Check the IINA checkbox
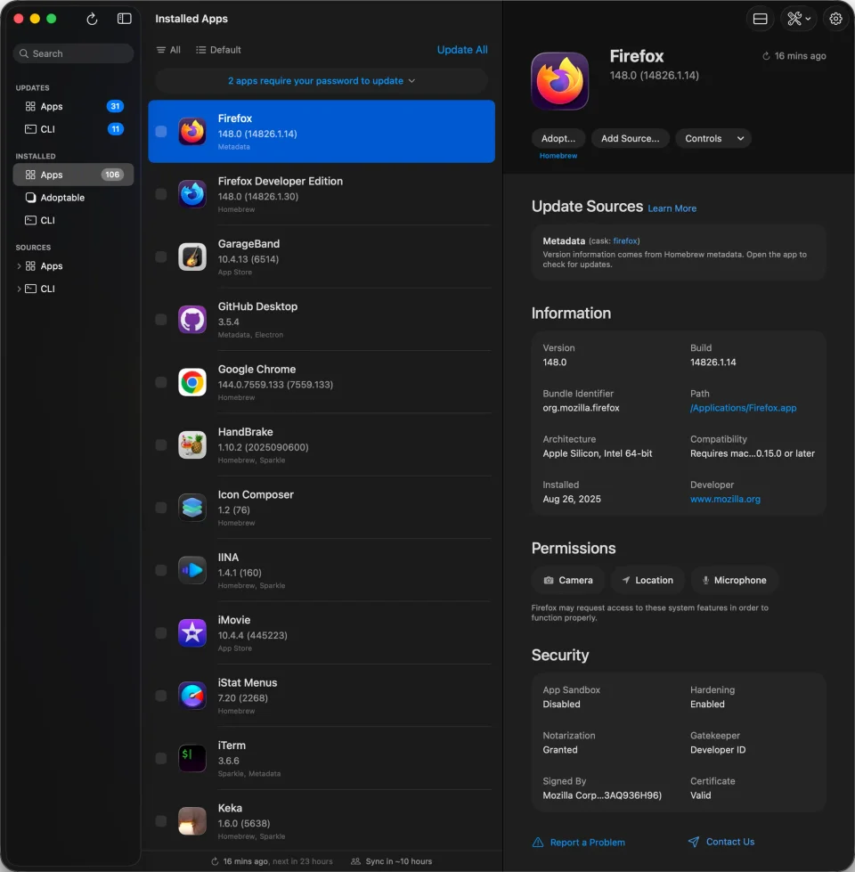This screenshot has height=872, width=855. [x=161, y=571]
